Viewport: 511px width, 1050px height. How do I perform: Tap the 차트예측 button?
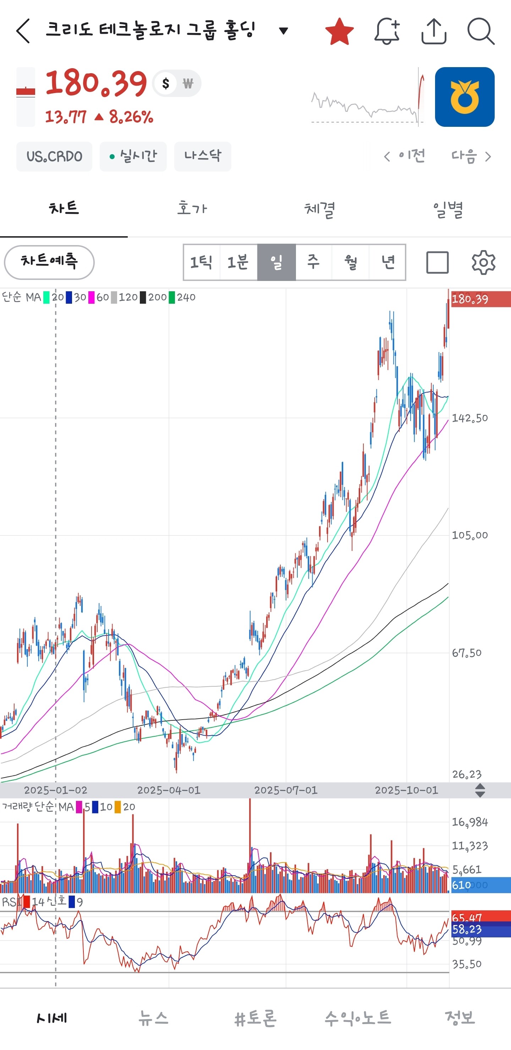pyautogui.click(x=49, y=262)
